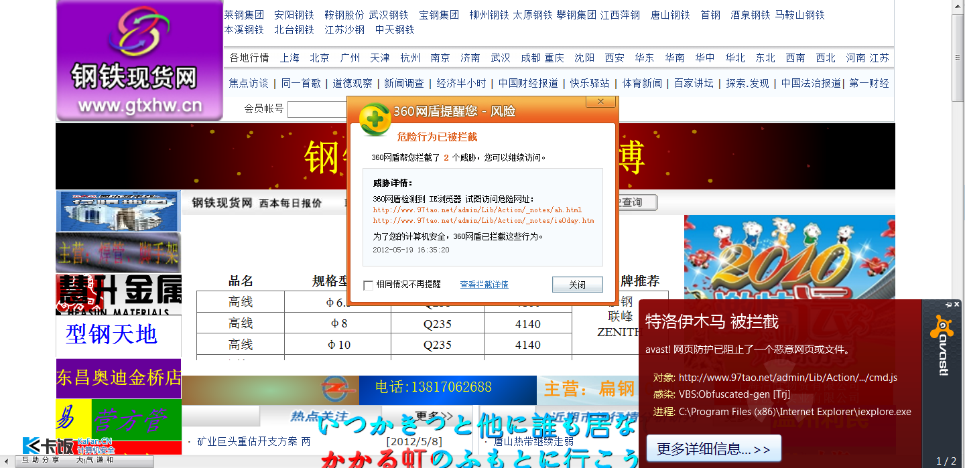The image size is (965, 468).
Task: Select 上海 in the region menu
Action: tap(289, 58)
